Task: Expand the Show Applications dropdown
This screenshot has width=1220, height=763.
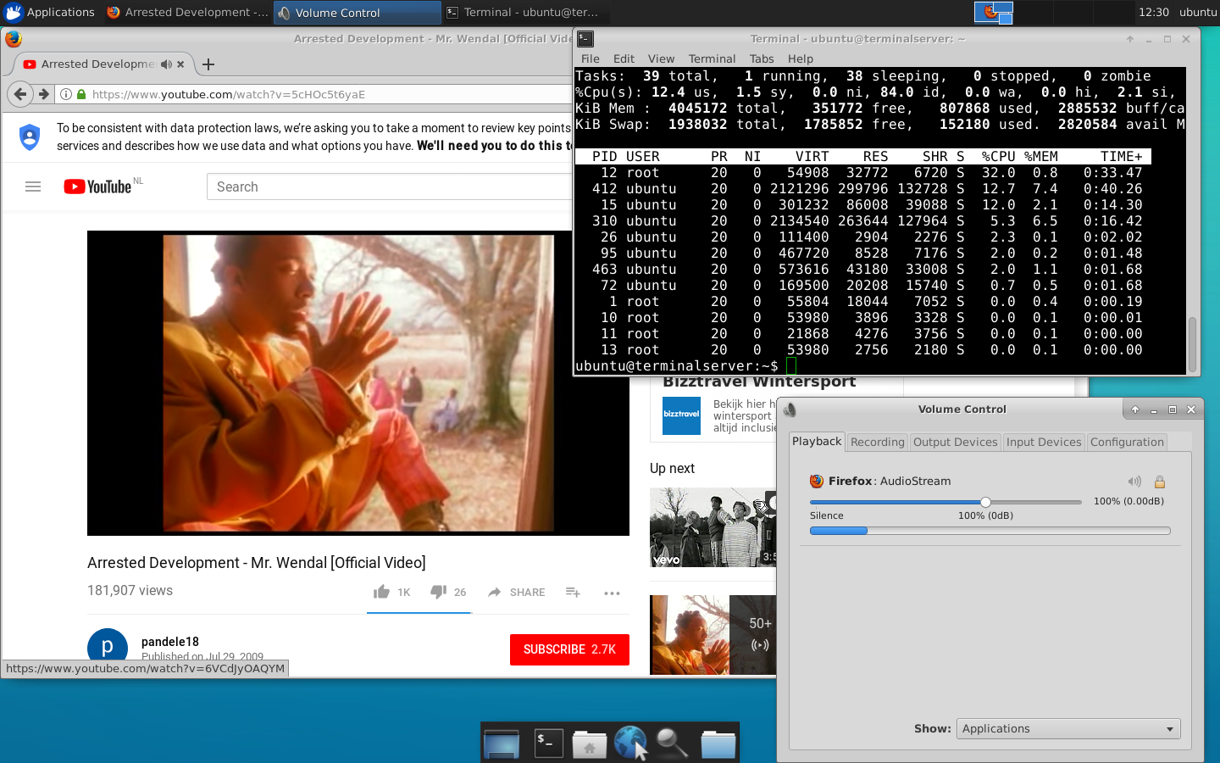Action: pyautogui.click(x=1068, y=728)
